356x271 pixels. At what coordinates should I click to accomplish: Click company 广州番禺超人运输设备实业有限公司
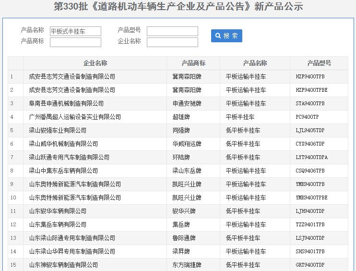(75, 117)
